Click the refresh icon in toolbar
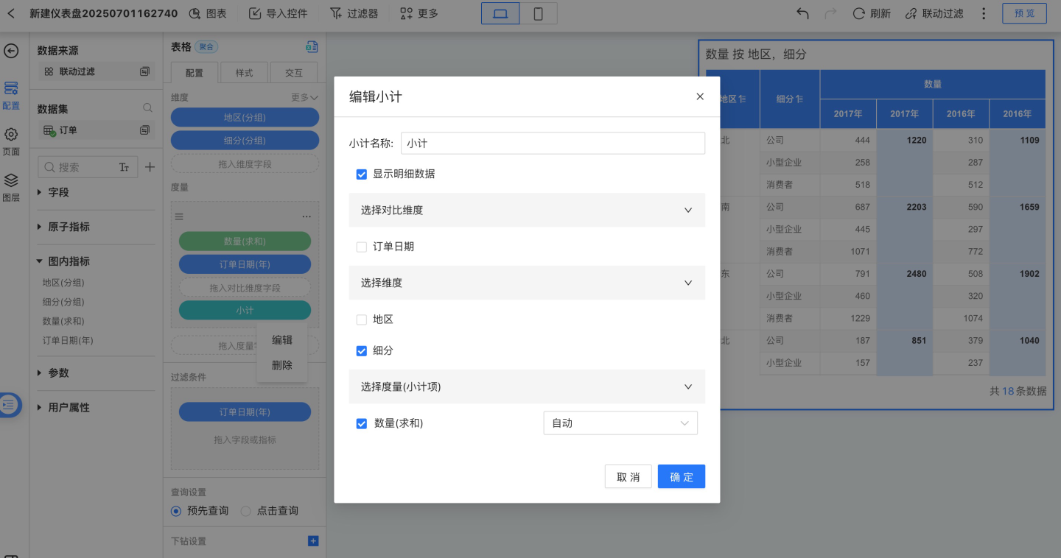This screenshot has width=1061, height=558. click(x=859, y=13)
